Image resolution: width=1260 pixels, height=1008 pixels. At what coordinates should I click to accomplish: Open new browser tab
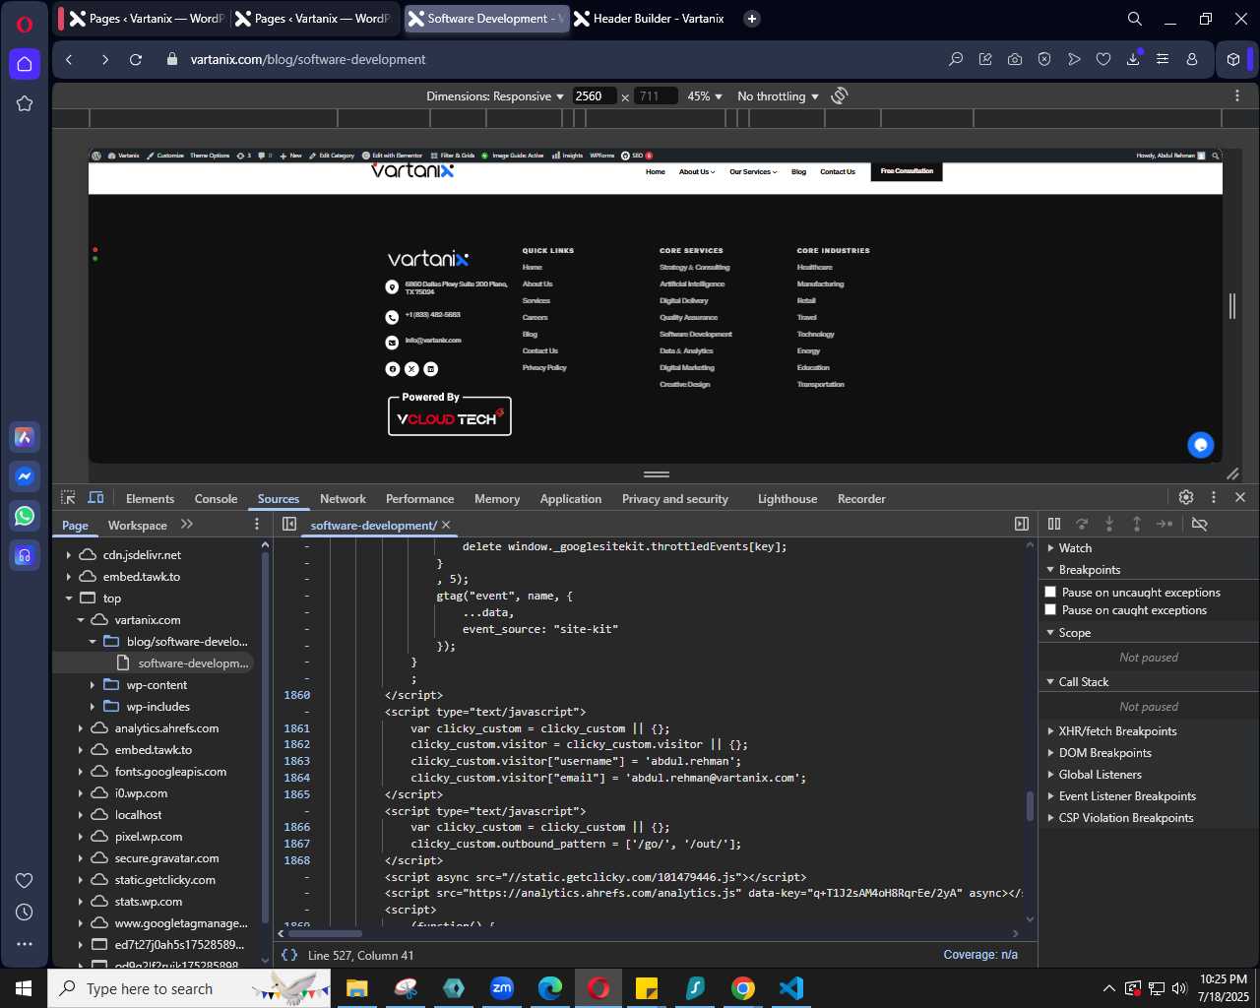pos(752,19)
